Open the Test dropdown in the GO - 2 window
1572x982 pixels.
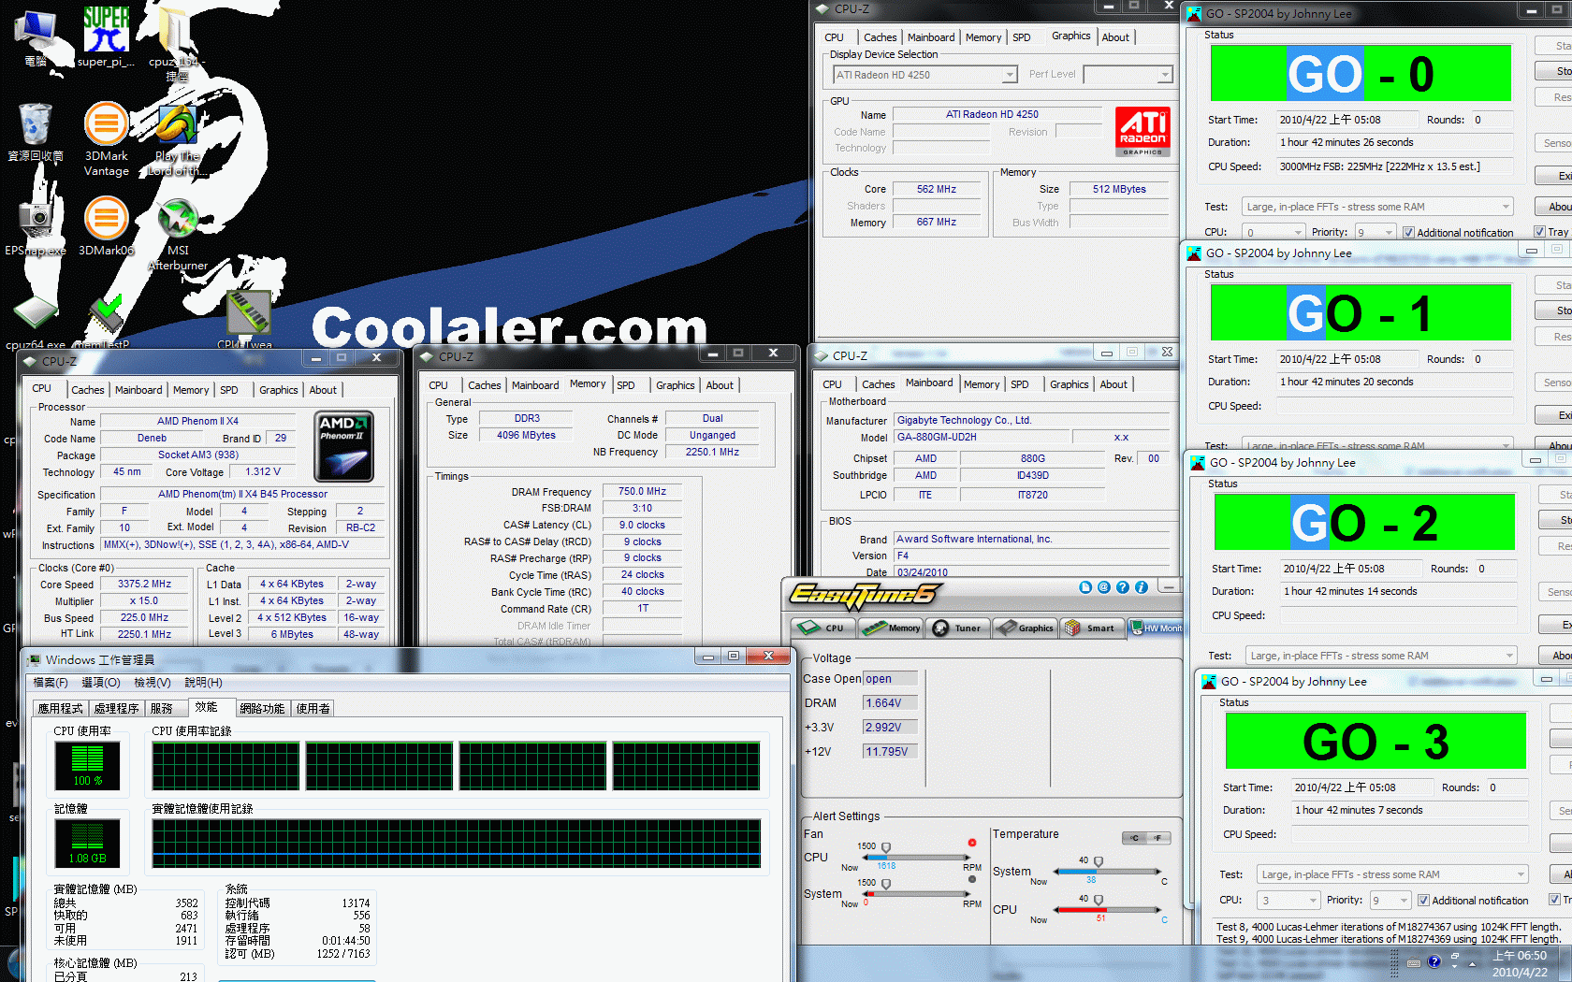click(1381, 656)
